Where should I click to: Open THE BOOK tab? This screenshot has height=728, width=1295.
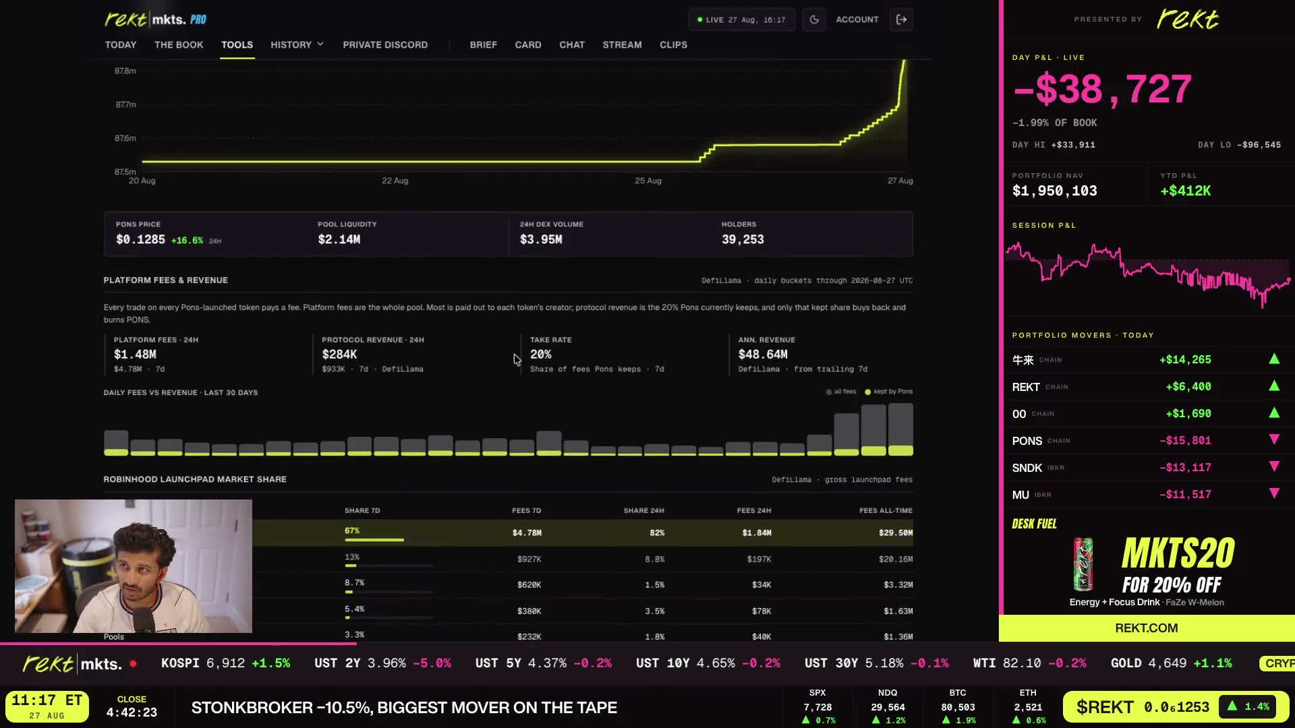tap(179, 44)
